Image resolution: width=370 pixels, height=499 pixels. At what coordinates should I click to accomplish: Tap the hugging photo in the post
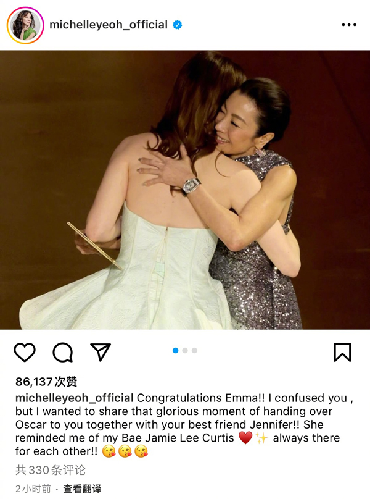pyautogui.click(x=185, y=190)
